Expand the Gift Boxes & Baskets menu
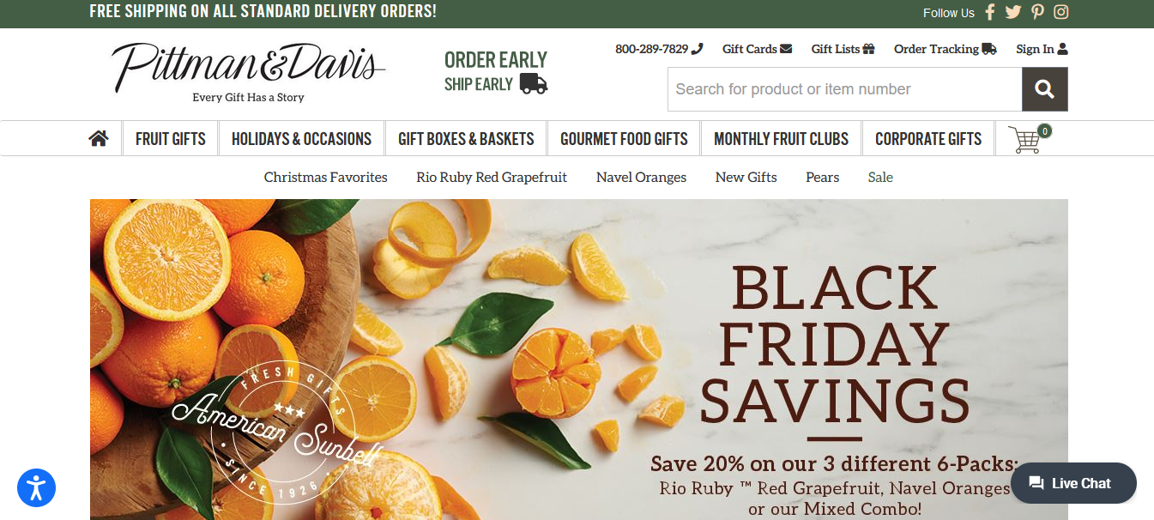 [466, 139]
